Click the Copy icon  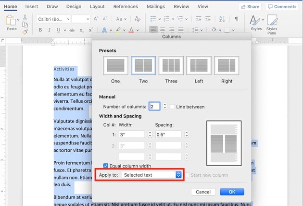pos(25,24)
